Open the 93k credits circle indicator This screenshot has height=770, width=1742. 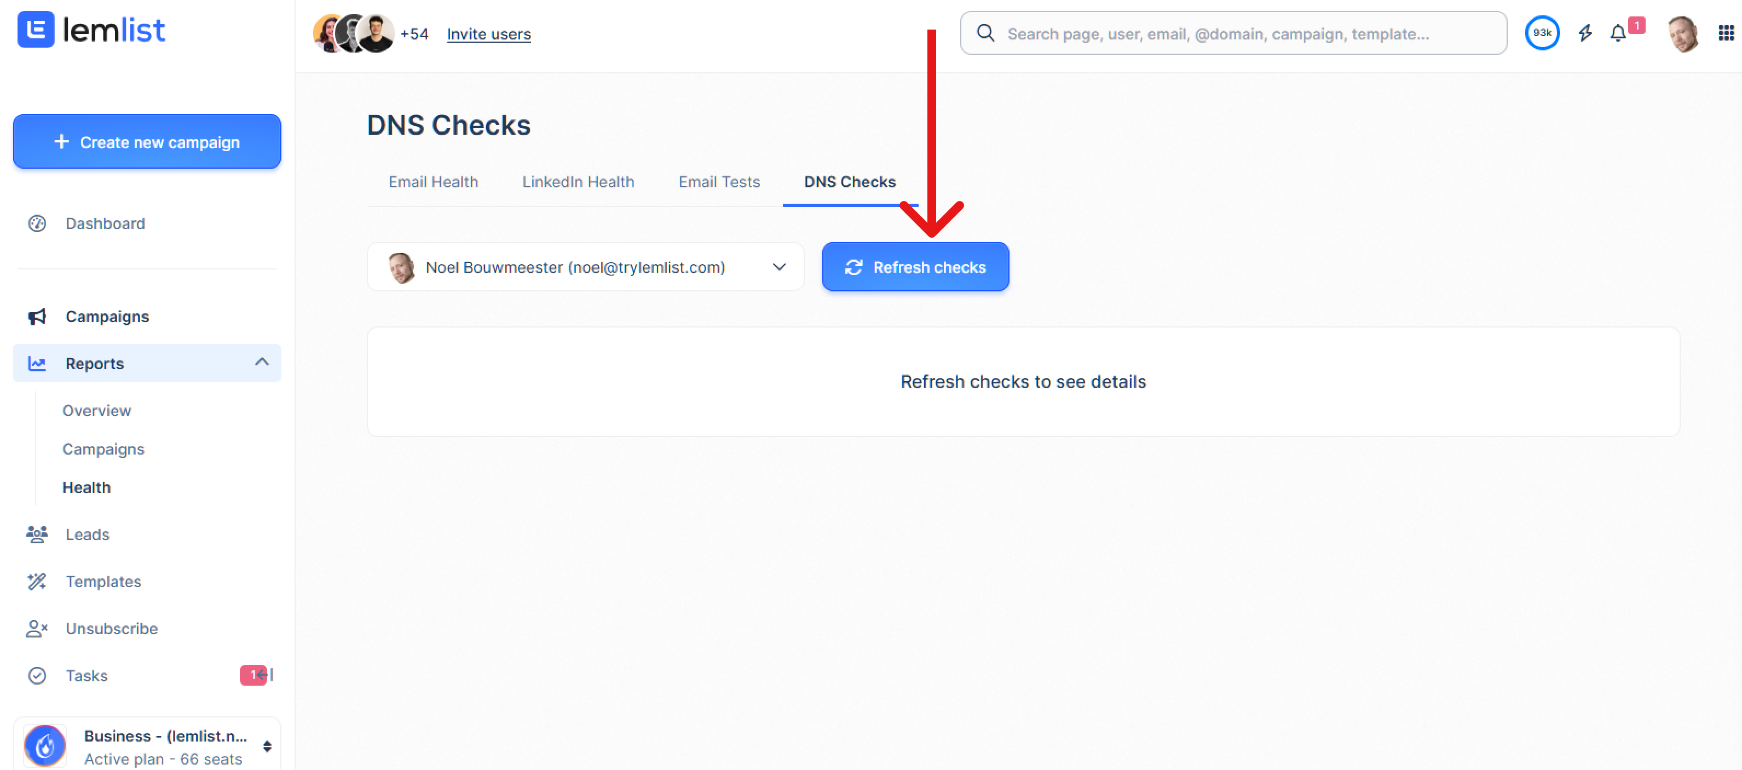1542,32
